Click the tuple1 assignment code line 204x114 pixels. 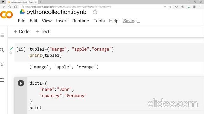click(72, 49)
